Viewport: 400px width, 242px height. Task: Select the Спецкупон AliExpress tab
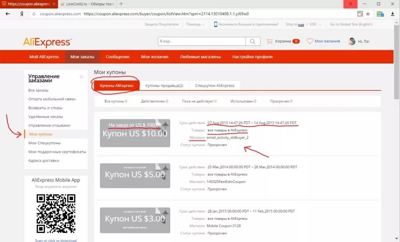pos(215,86)
